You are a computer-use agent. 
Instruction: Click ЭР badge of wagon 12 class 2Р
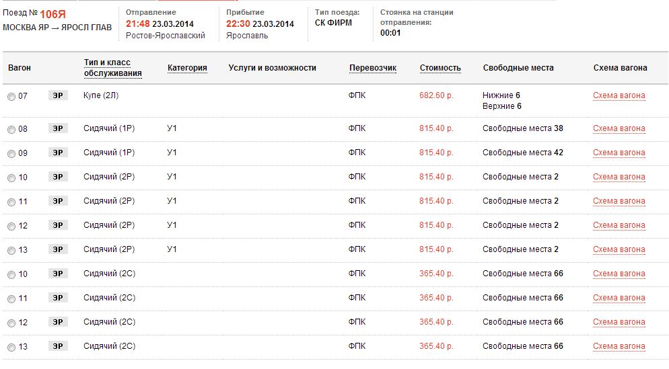click(58, 225)
